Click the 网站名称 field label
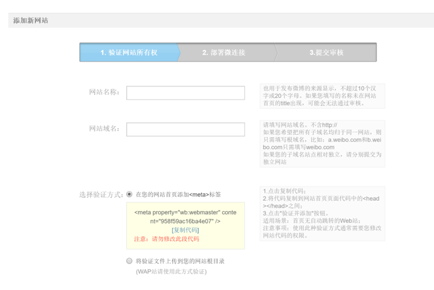This screenshot has height=290, width=434. (104, 92)
